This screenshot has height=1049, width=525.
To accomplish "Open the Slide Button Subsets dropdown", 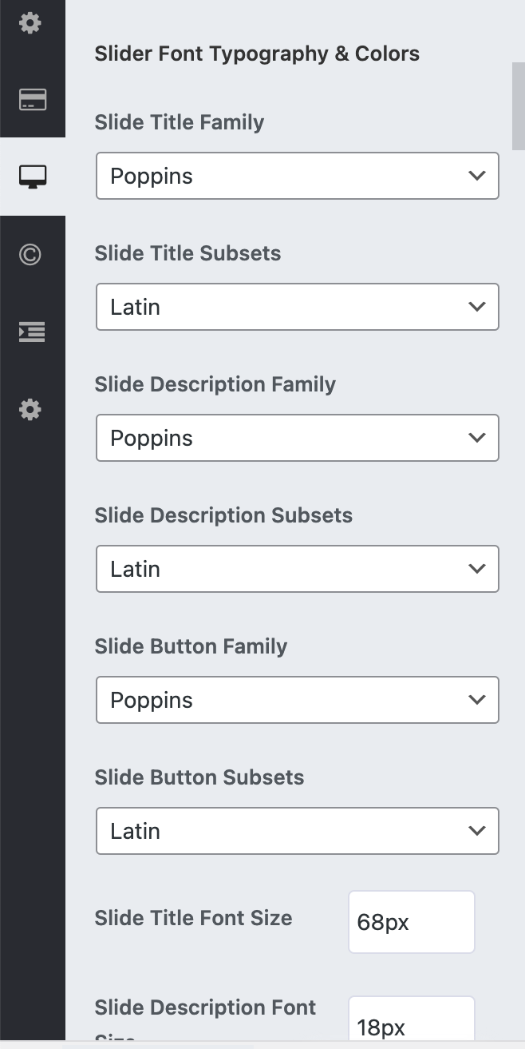I will coord(297,831).
